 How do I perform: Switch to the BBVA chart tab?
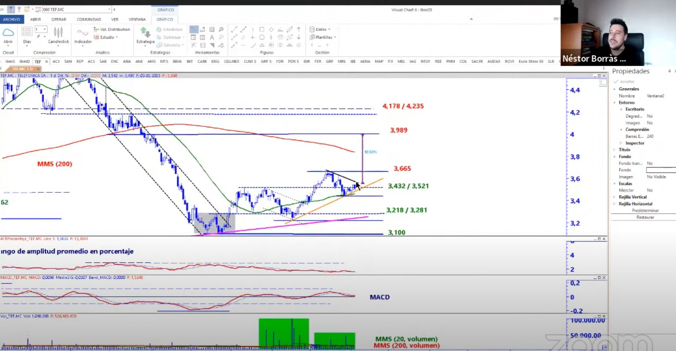[177, 61]
